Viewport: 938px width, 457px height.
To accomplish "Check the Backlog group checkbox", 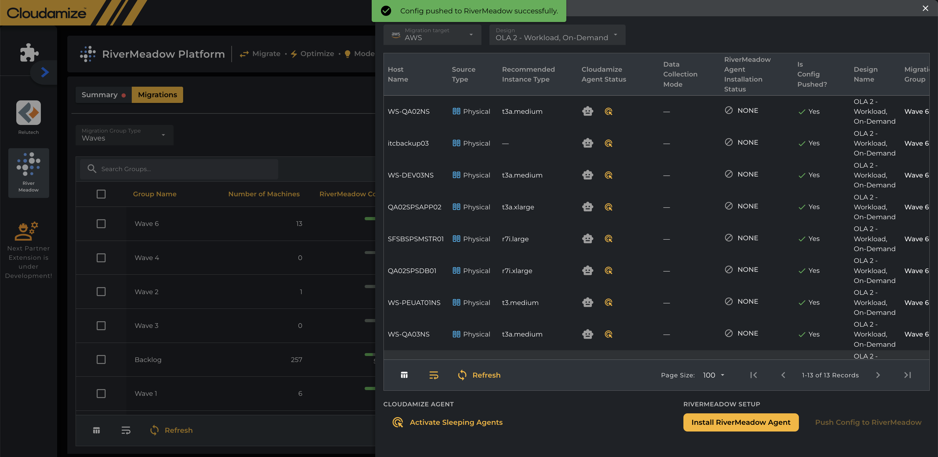I will pyautogui.click(x=101, y=359).
